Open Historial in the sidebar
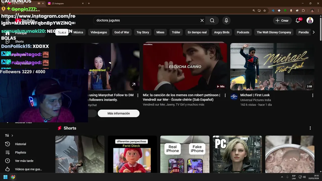322x181 pixels. point(20,144)
